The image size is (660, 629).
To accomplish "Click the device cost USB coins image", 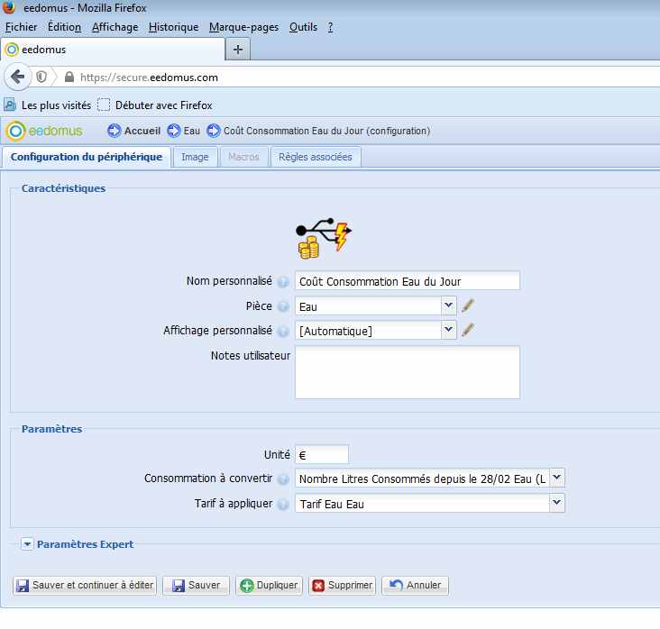I will [x=323, y=238].
